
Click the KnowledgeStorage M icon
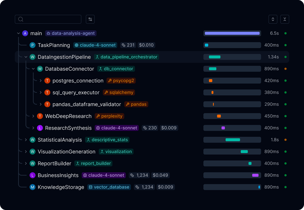(33, 187)
